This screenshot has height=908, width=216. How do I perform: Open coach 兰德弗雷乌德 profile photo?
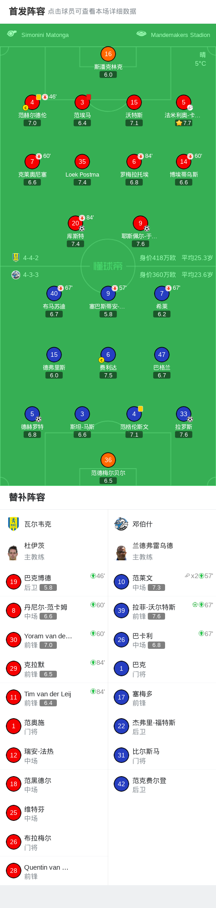pos(121,553)
